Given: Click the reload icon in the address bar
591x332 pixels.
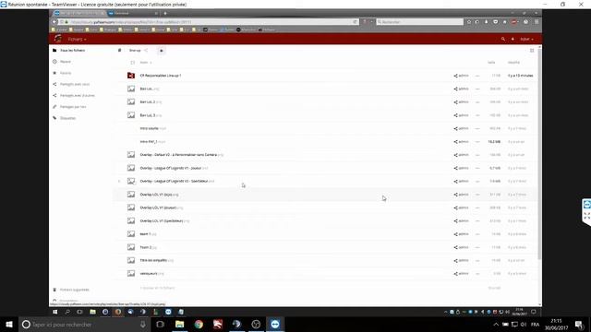Looking at the screenshot, I should click(x=355, y=22).
